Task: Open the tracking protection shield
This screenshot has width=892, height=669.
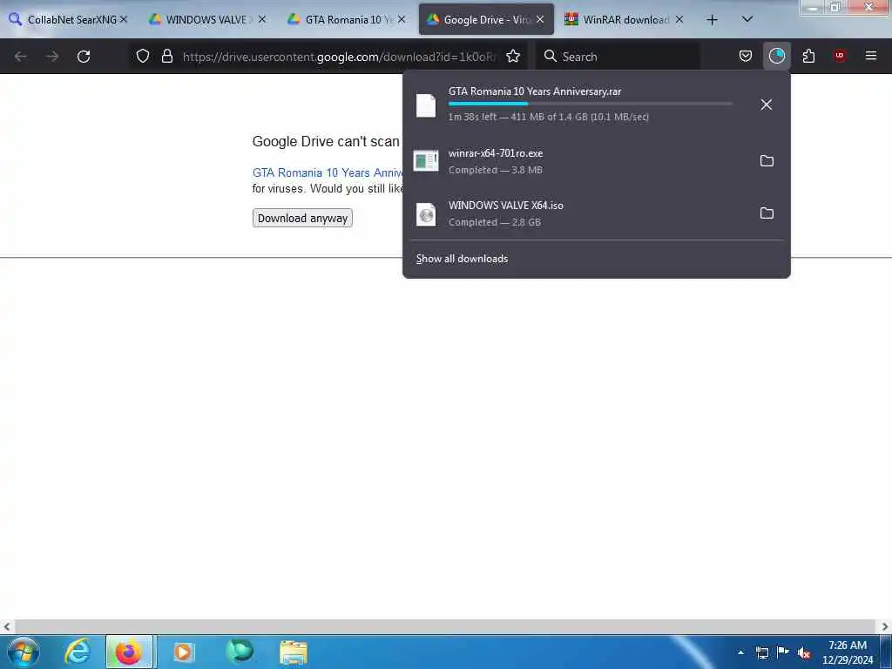Action: (143, 56)
